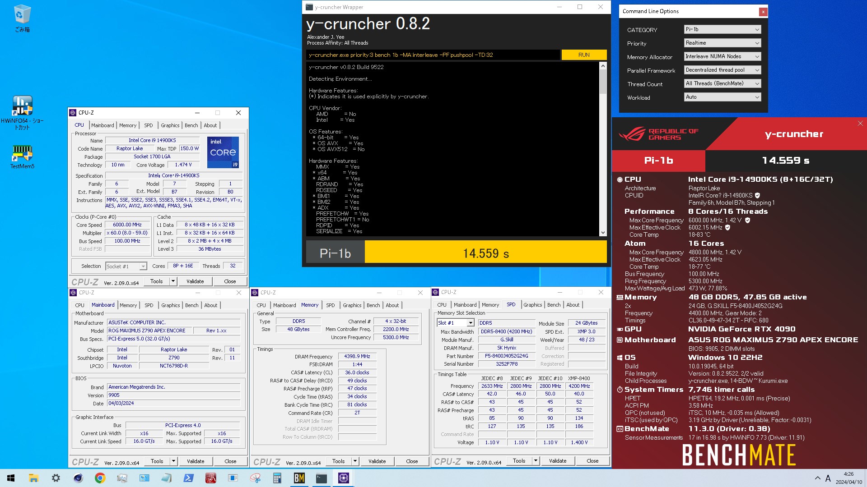Open the Recycle Bin desktop icon
This screenshot has width=867, height=487.
point(22,18)
